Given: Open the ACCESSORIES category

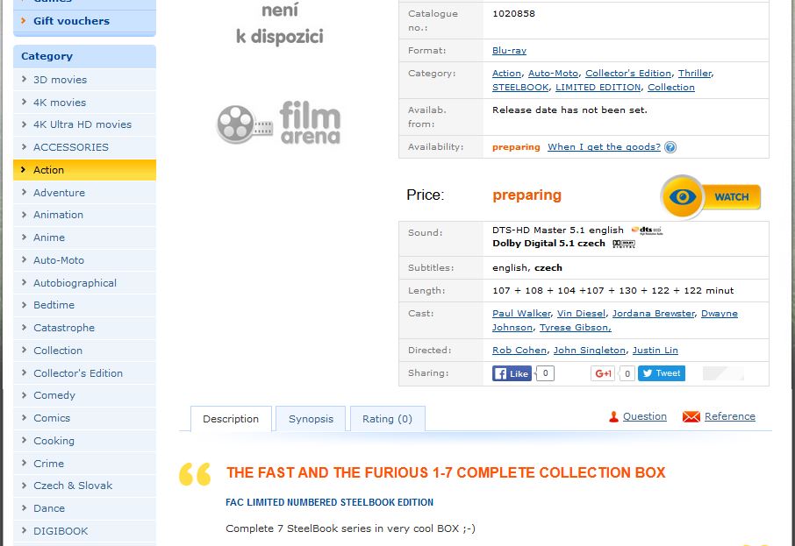Looking at the screenshot, I should click(x=84, y=147).
